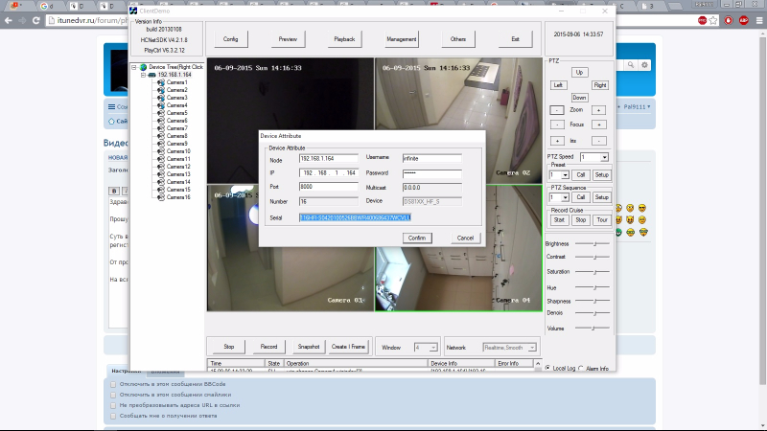Open the Others section
767x431 pixels.
point(458,39)
